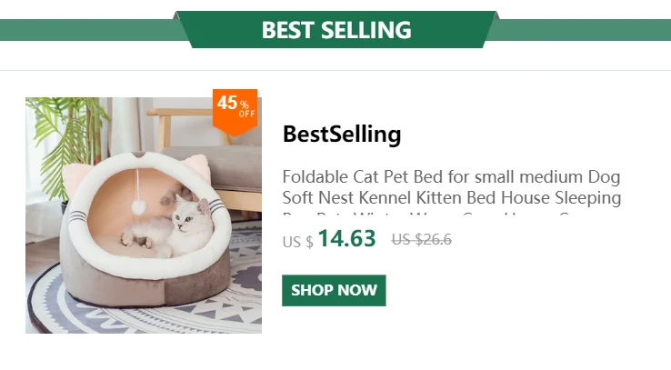Click the right pink ear on cat bed
This screenshot has width=671, height=370.
197,167
